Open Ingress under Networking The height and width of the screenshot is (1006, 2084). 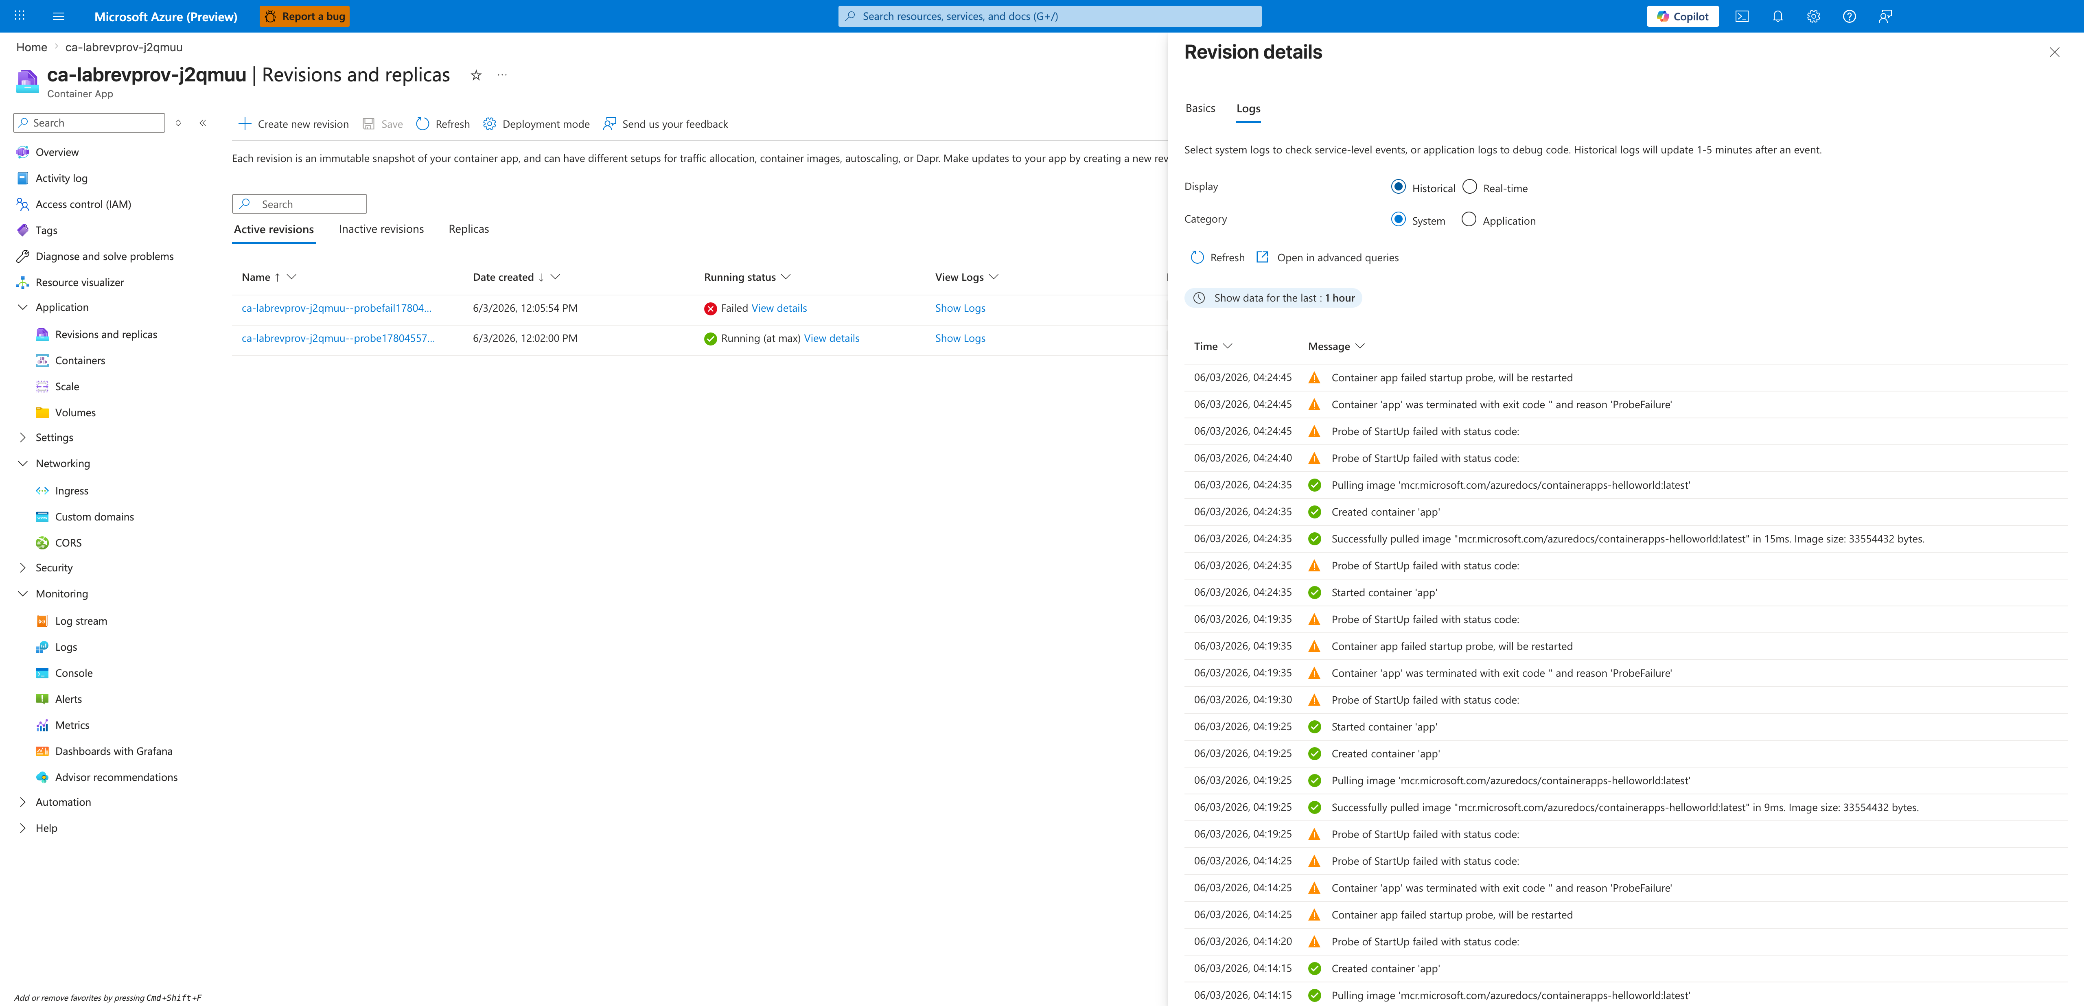pyautogui.click(x=71, y=491)
